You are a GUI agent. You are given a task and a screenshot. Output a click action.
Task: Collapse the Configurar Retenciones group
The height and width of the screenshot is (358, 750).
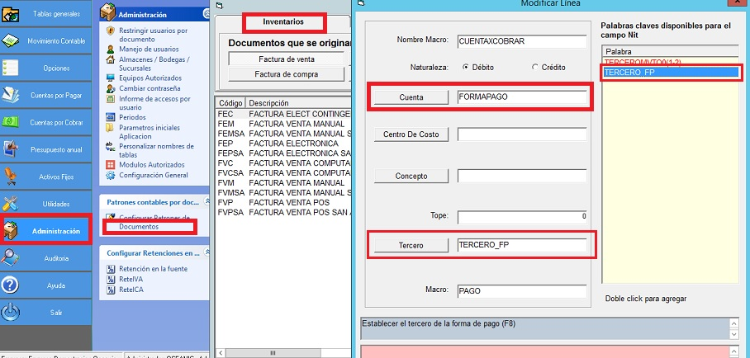205,252
